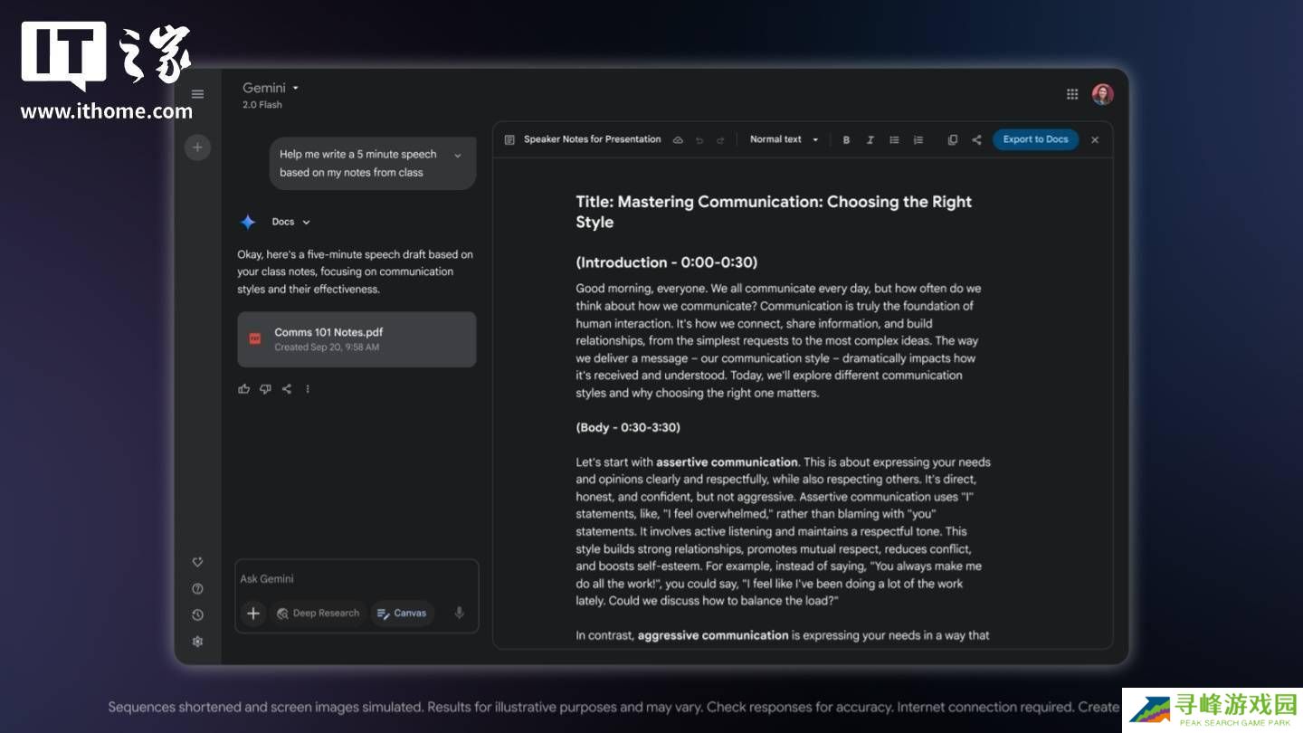Open the Help icon in sidebar
This screenshot has width=1303, height=733.
(x=197, y=588)
